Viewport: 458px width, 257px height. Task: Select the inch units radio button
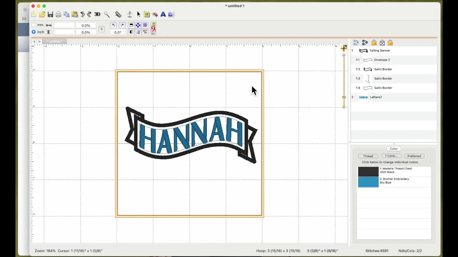point(34,32)
